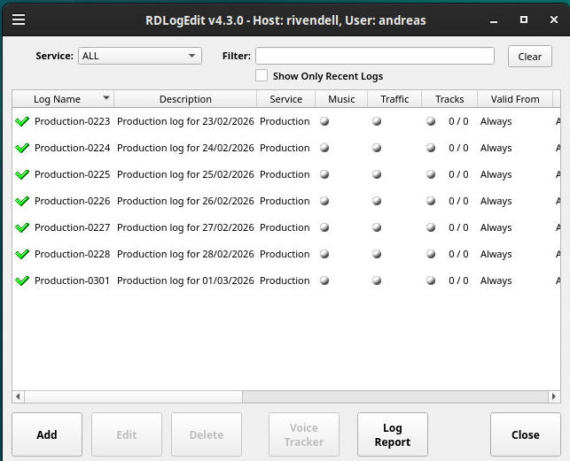570x461 pixels.
Task: Click Music status ball for Production-0226
Action: coord(324,201)
